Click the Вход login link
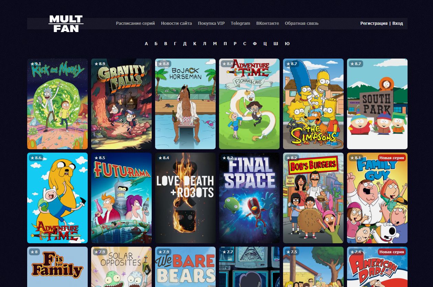This screenshot has width=433, height=287. pyautogui.click(x=398, y=23)
